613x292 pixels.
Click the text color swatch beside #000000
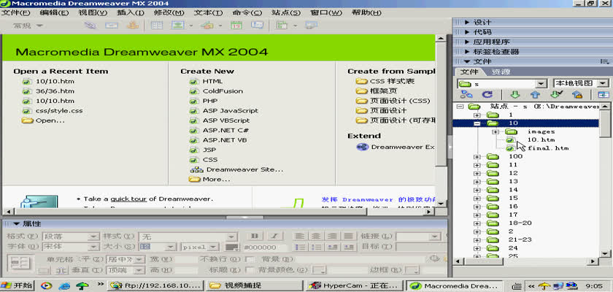[232, 247]
